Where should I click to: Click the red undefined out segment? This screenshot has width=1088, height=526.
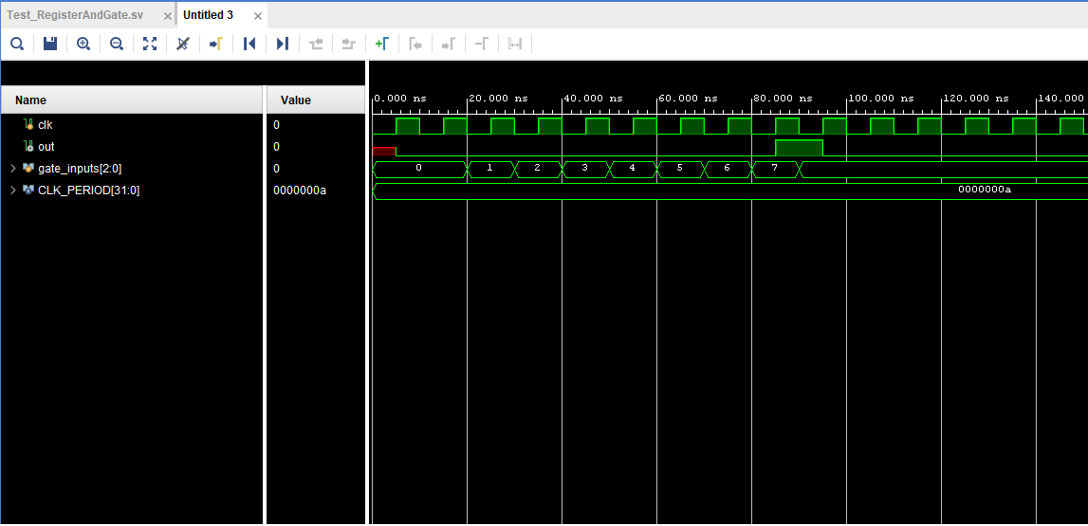coord(384,151)
